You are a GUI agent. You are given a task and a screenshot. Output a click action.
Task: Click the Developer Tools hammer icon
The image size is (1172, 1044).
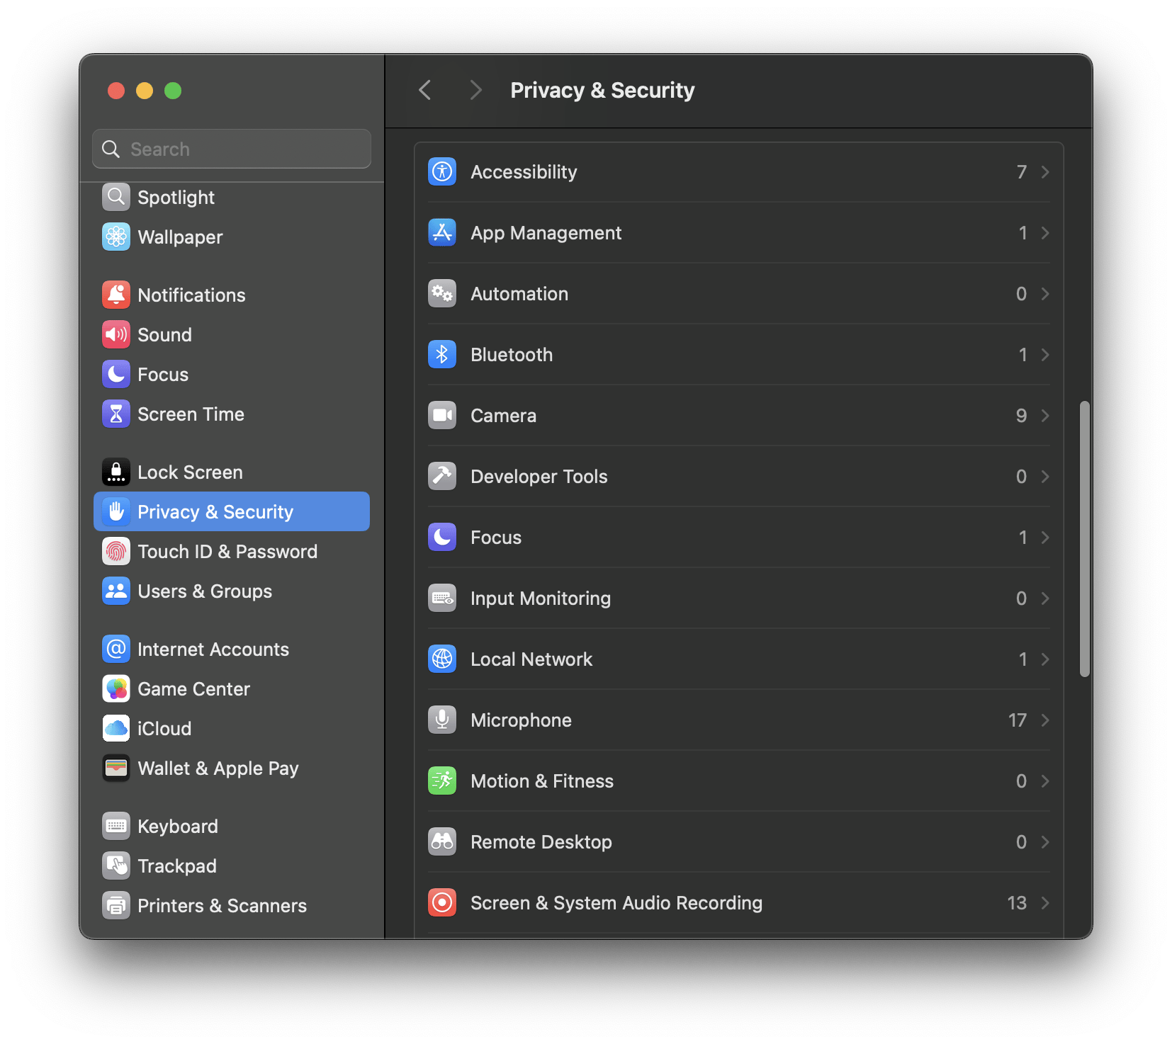click(442, 477)
